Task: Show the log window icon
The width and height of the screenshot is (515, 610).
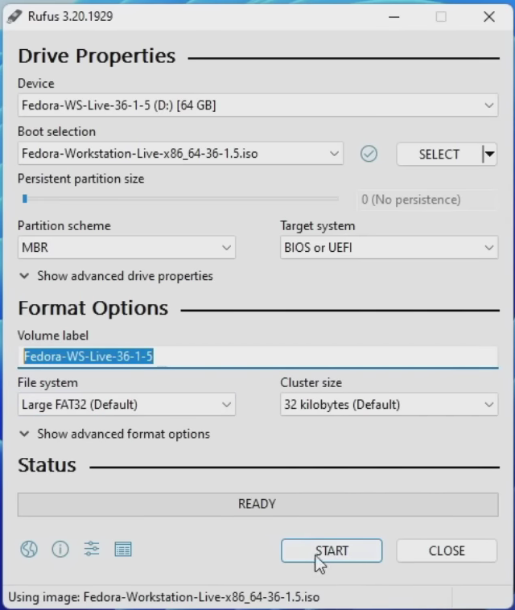Action: point(123,550)
